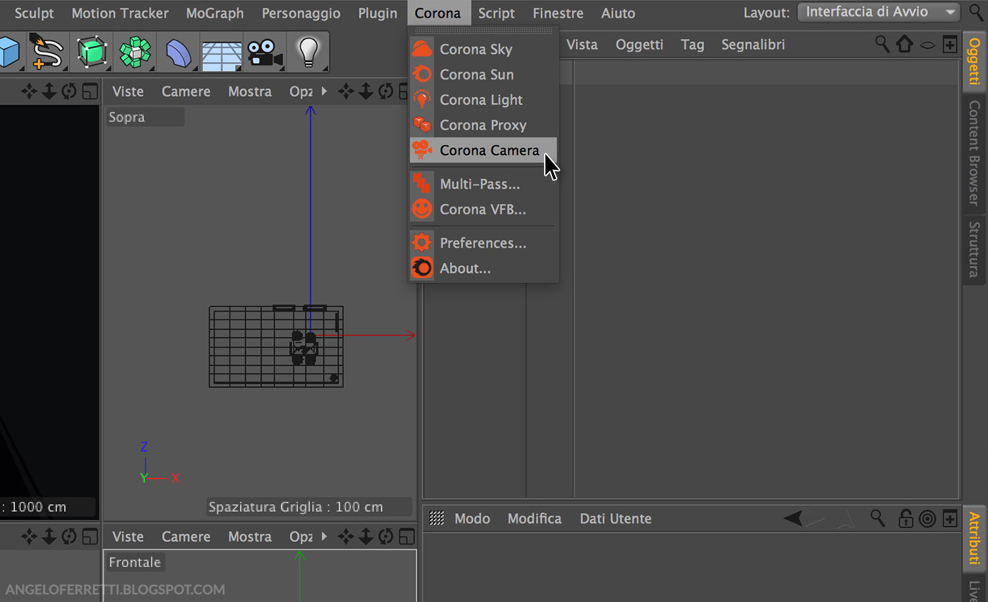Go back with Attributes left arrow

793,518
